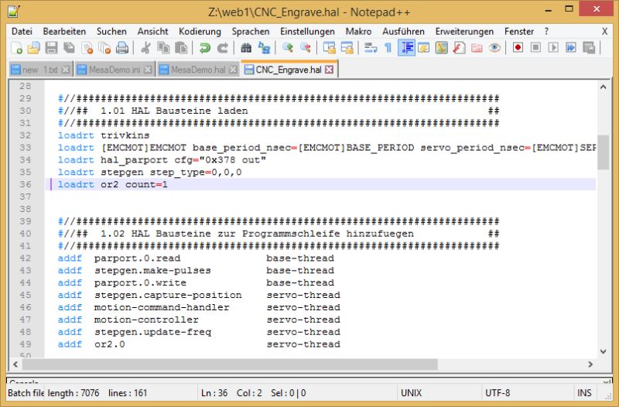Open the Erweiterungen menu
The image size is (619, 407).
(465, 32)
